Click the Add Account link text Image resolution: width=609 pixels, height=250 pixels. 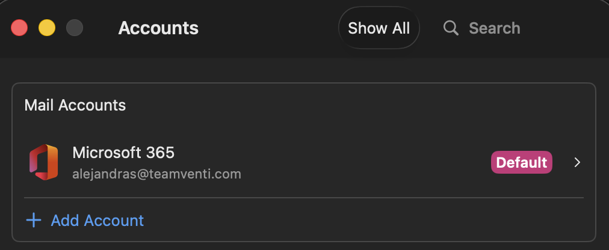click(97, 221)
